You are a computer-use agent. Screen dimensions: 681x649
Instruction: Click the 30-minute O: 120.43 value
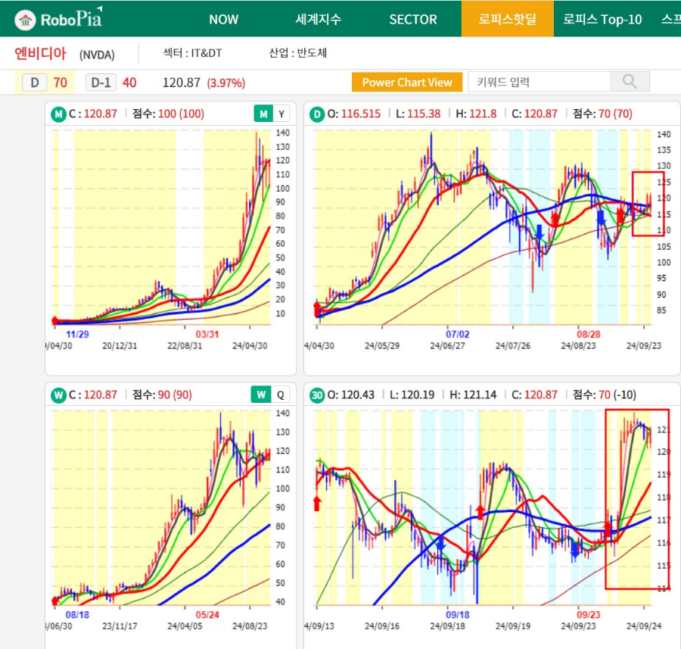351,395
